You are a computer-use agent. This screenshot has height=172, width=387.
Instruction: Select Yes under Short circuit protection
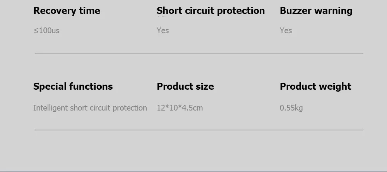pyautogui.click(x=163, y=31)
